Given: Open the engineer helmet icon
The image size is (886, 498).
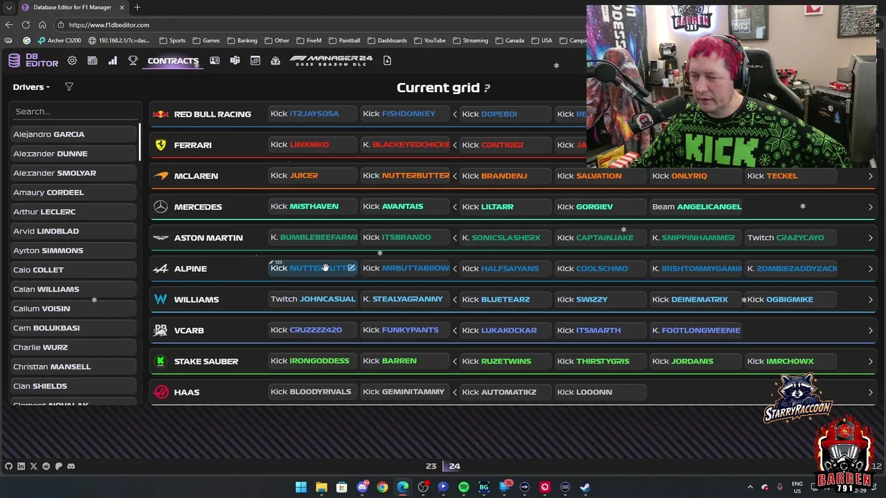Looking at the screenshot, I should click(x=275, y=61).
